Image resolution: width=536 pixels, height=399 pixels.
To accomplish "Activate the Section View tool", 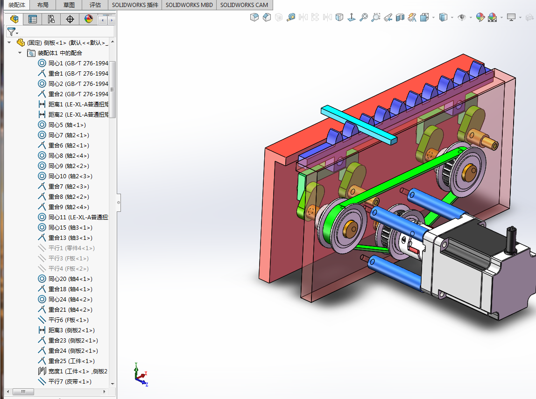I will pyautogui.click(x=400, y=17).
